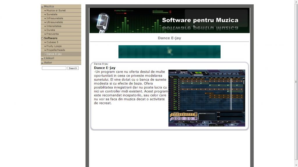Collapse the Muzica section using its icon
Viewport: 298px width, 167px height.
point(42,6)
